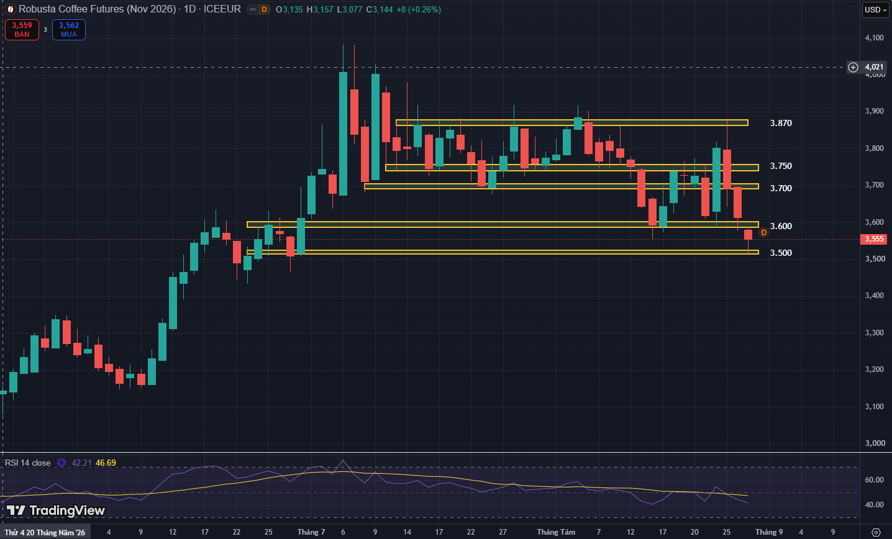Click the spread value 3 between sell and buy

pos(45,30)
